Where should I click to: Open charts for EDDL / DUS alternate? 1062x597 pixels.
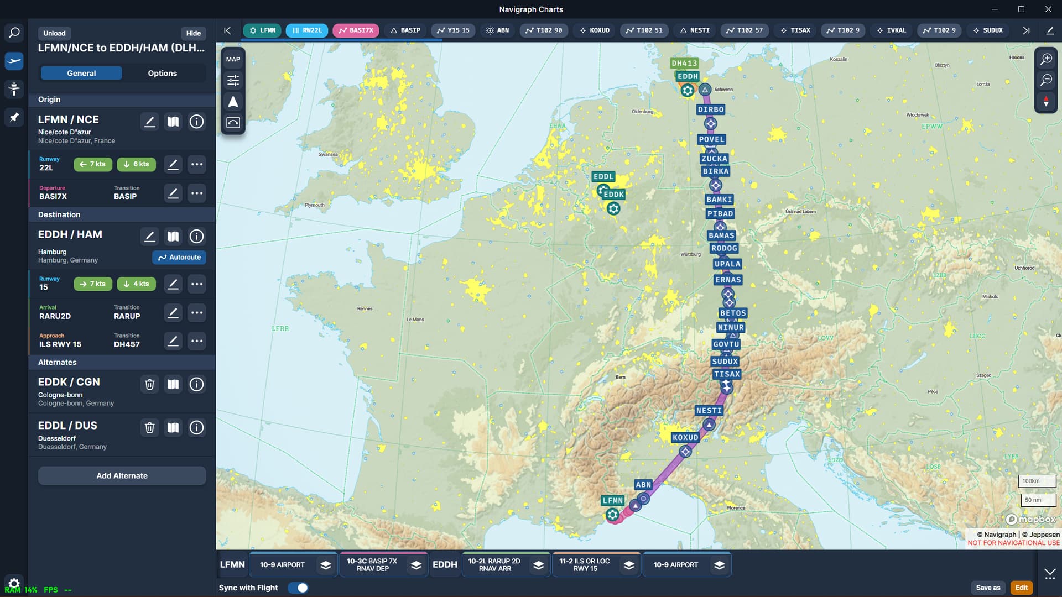click(x=173, y=427)
